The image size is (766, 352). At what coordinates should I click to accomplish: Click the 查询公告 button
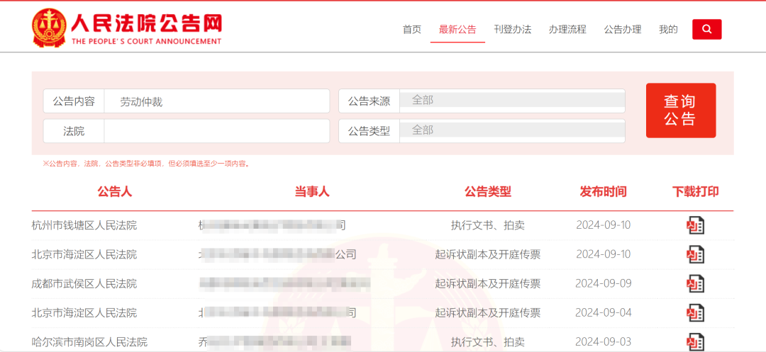680,110
